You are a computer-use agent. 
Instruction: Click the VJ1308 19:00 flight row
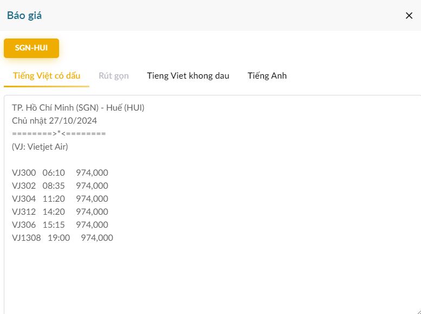[x=62, y=238]
